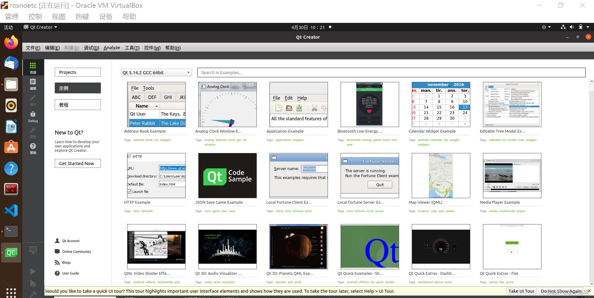This screenshot has width=594, height=298.
Task: Click the 'bluetooth' tag link
Action: point(354,140)
